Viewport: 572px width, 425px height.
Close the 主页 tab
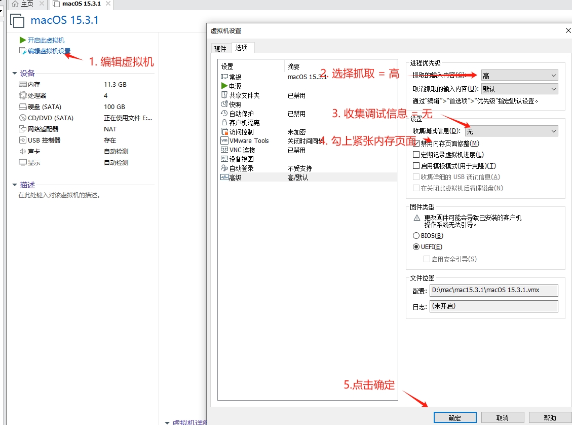pyautogui.click(x=42, y=4)
